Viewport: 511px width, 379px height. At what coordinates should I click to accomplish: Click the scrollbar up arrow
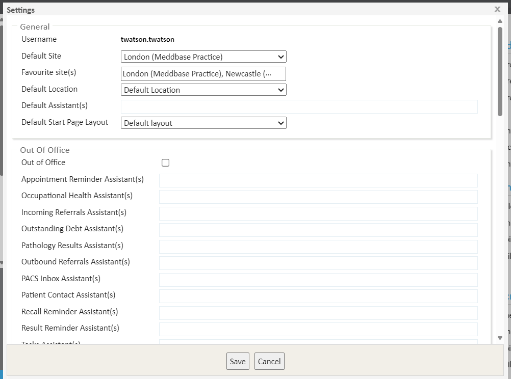pyautogui.click(x=500, y=21)
